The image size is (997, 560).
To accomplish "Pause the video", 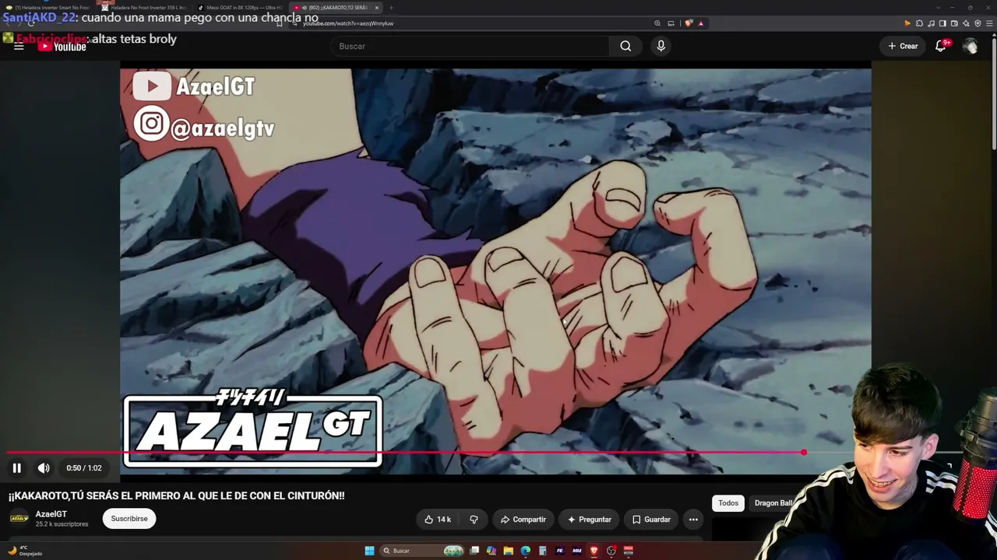I will pyautogui.click(x=16, y=468).
